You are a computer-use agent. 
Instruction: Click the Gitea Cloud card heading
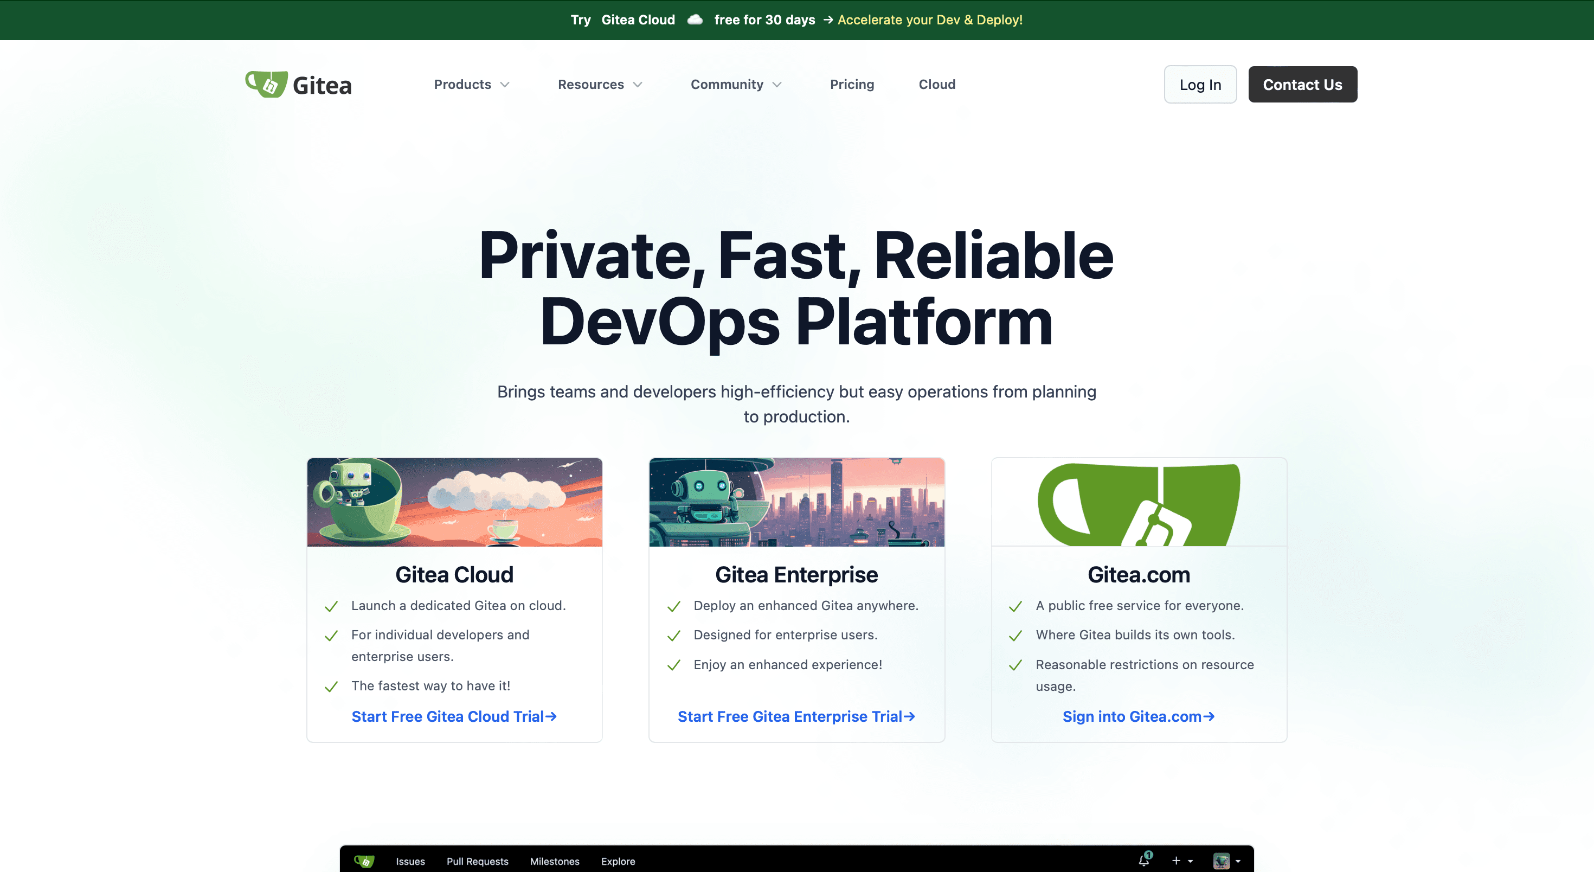(454, 574)
